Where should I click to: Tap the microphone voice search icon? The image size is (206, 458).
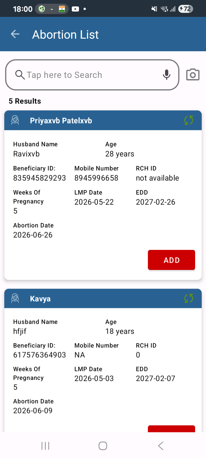click(167, 75)
